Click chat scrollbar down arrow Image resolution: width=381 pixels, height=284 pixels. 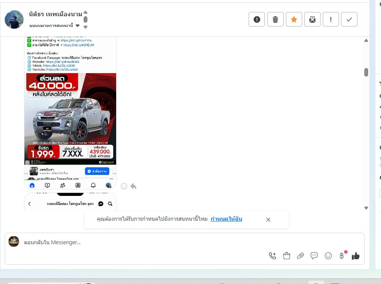coord(366,208)
